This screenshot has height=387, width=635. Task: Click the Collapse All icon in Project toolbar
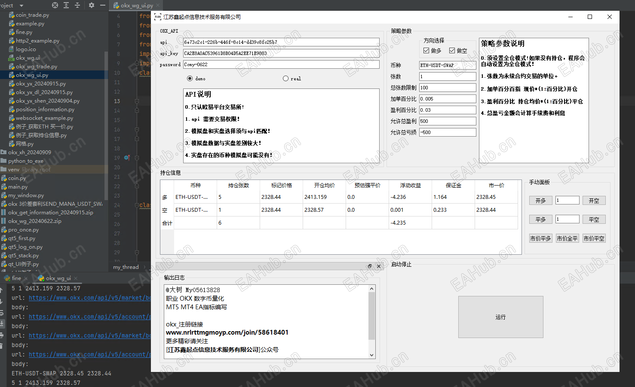pyautogui.click(x=77, y=5)
